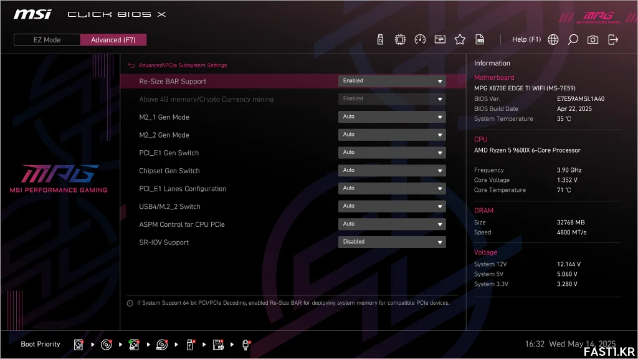Open language selection globe icon

[x=553, y=39]
